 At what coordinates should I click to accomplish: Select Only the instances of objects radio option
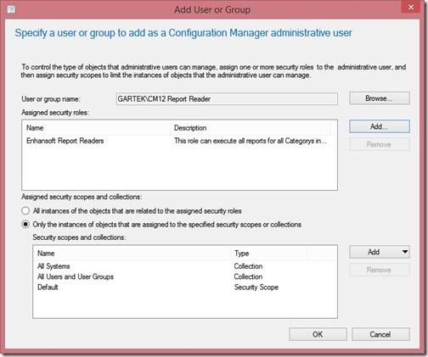[25, 225]
